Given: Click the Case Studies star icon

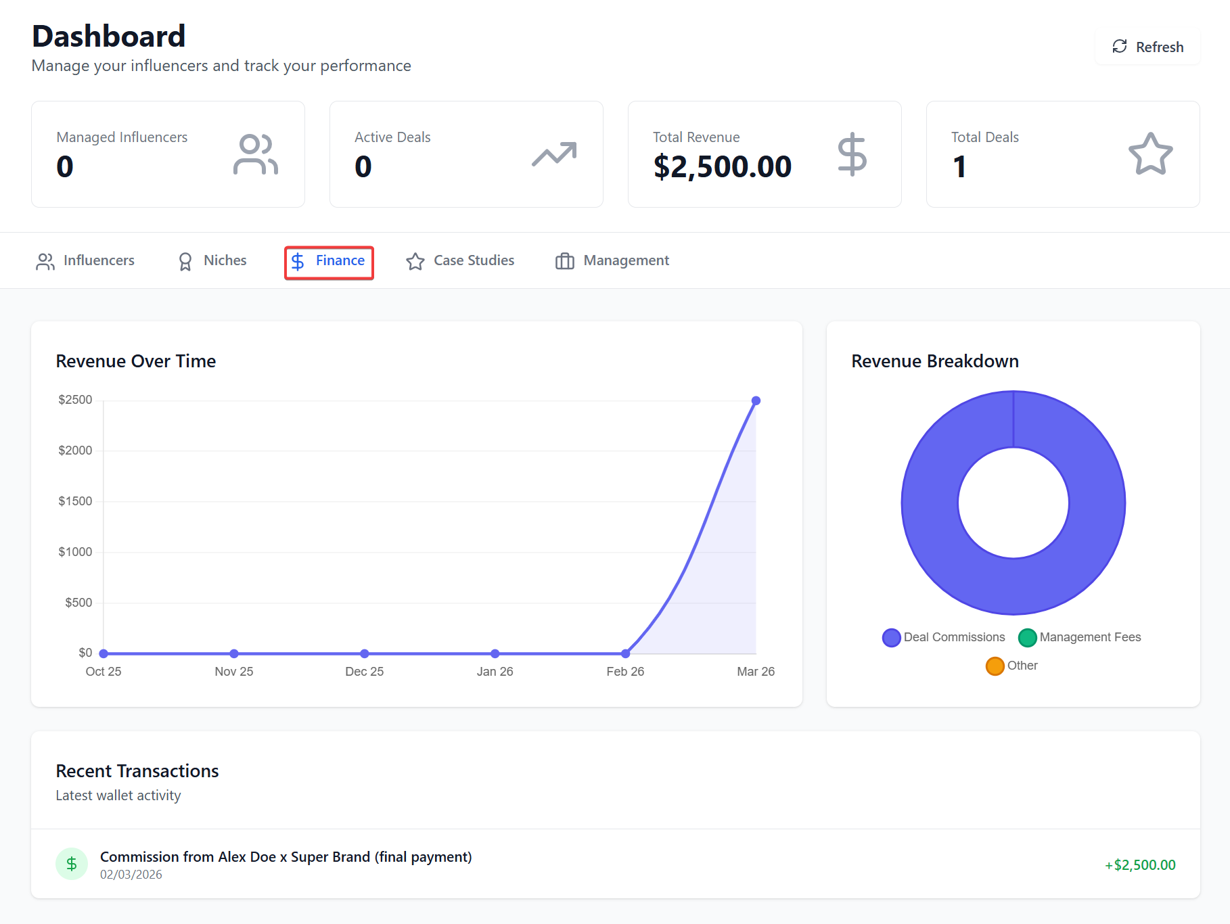Looking at the screenshot, I should 415,262.
